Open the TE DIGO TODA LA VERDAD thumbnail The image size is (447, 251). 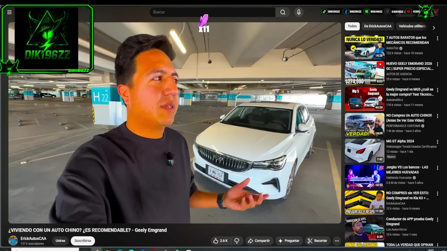tap(365, 124)
